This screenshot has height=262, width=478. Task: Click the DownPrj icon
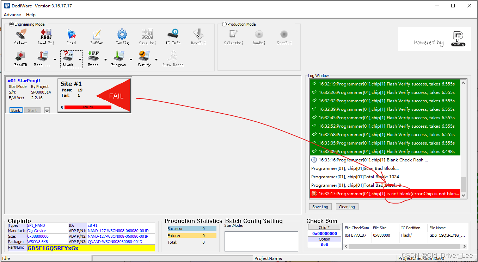[x=198, y=37]
